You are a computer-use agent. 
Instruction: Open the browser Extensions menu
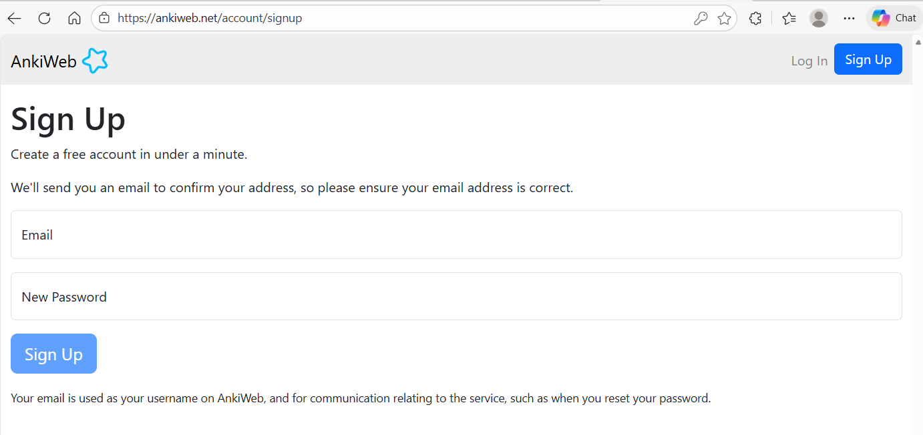pyautogui.click(x=755, y=19)
